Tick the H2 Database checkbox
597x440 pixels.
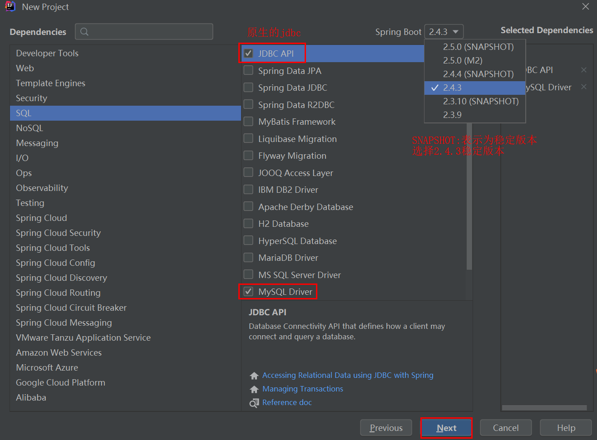click(x=248, y=223)
